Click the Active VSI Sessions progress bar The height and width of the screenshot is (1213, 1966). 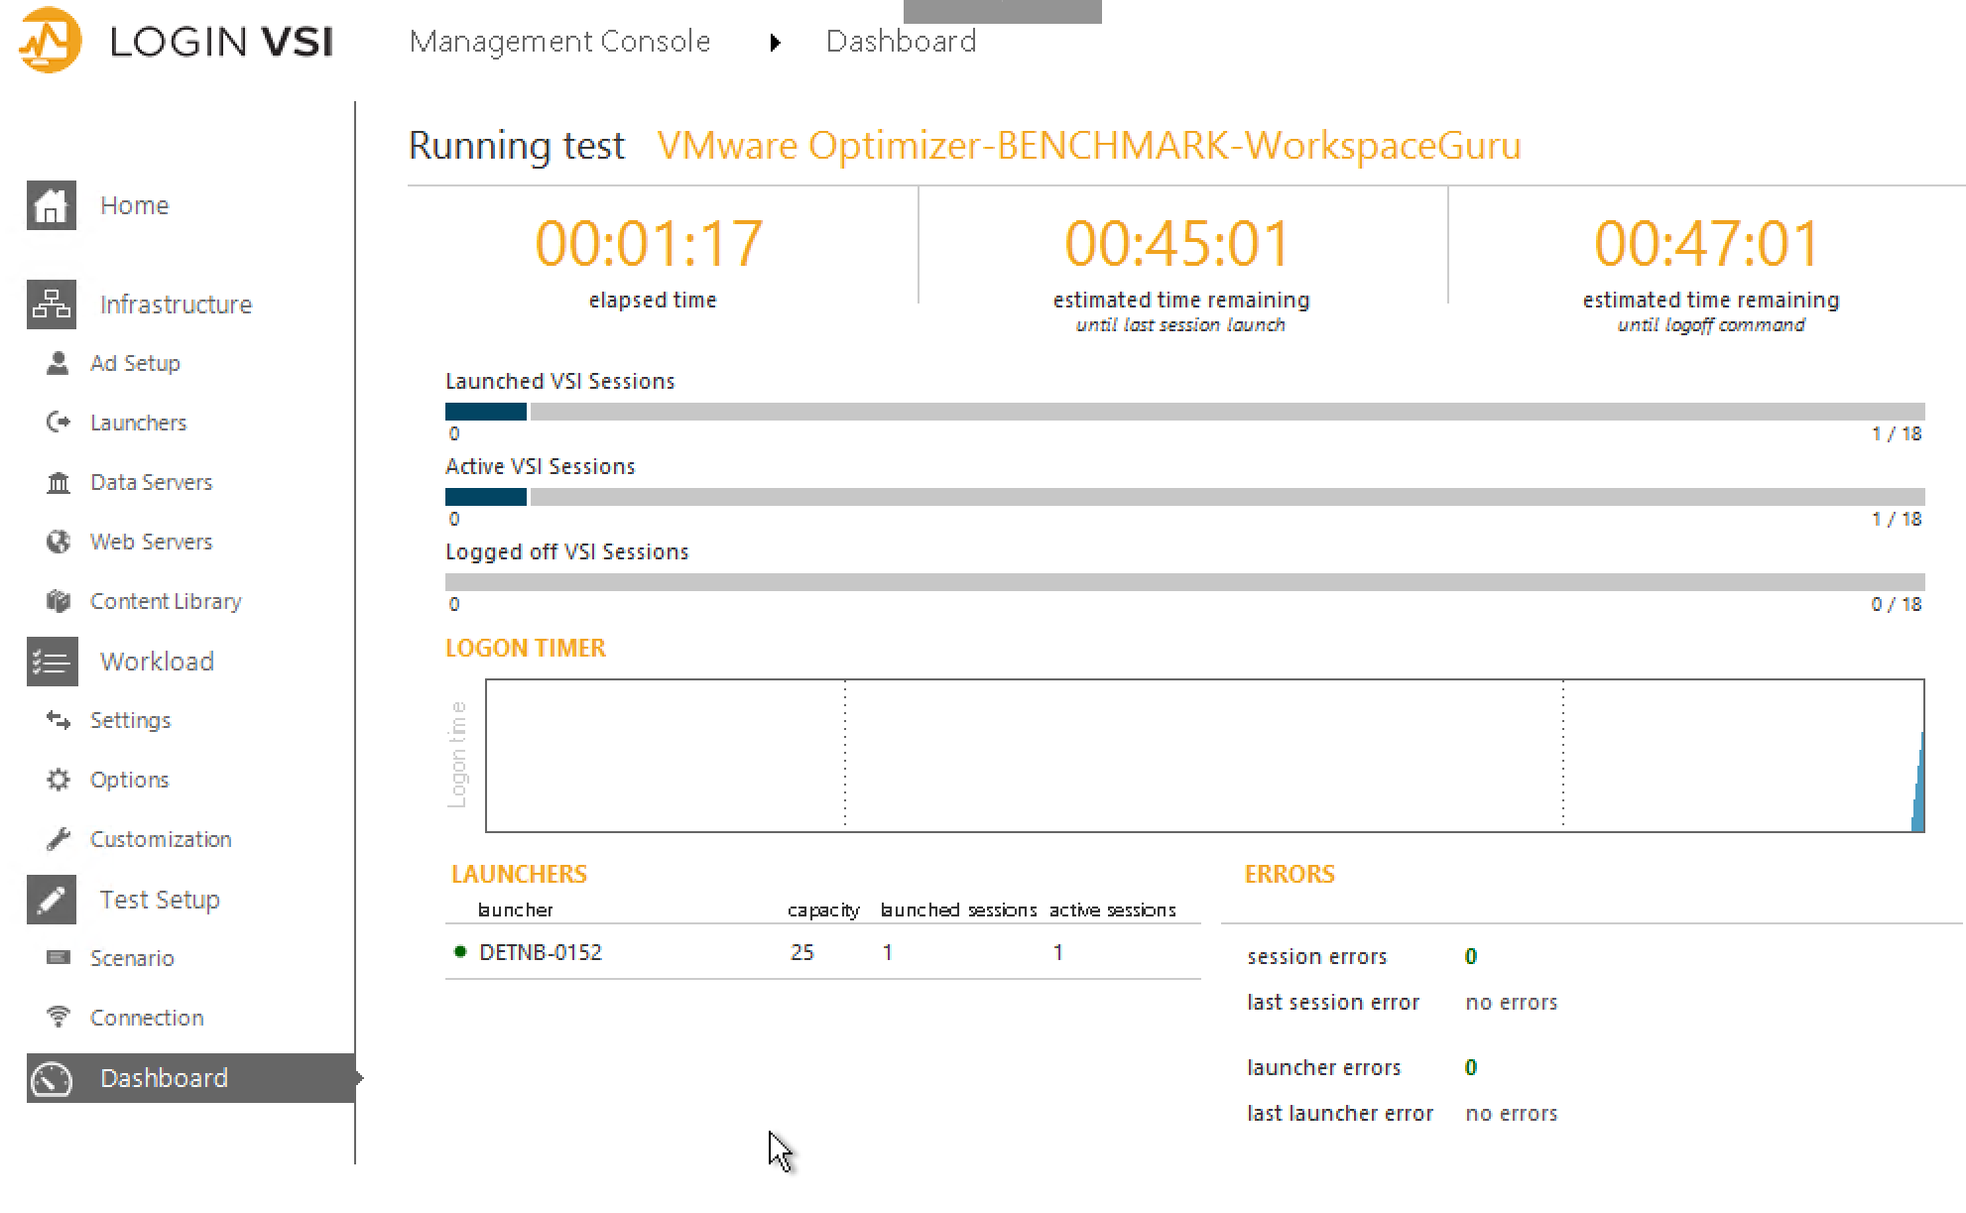pyautogui.click(x=1184, y=497)
